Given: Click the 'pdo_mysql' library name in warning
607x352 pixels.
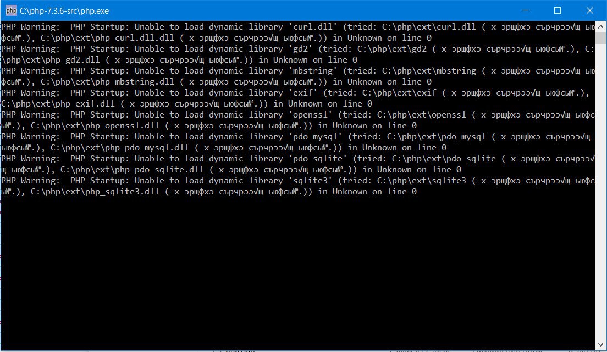Looking at the screenshot, I should 316,137.
